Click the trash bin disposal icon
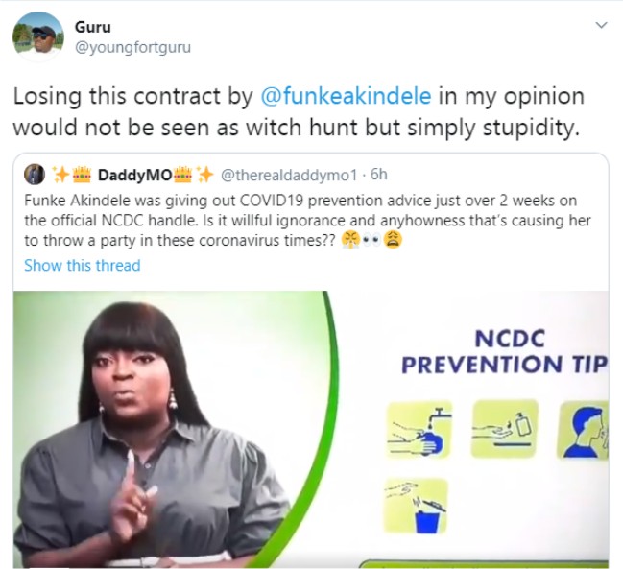Screen dimensions: 623x569 pyautogui.click(x=417, y=506)
